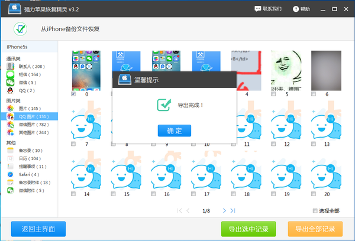Check the checkbox for image 17
355x241 pixels.
pyautogui.click(x=193, y=194)
